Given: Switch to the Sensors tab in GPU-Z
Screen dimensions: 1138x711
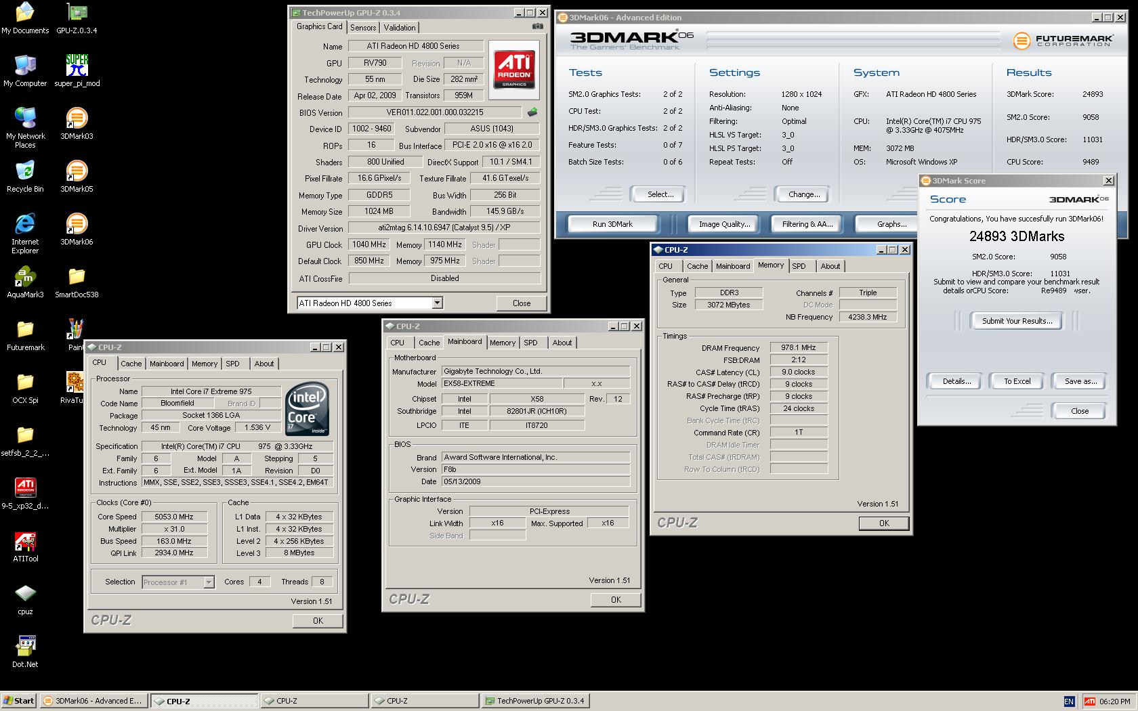Looking at the screenshot, I should [x=363, y=28].
